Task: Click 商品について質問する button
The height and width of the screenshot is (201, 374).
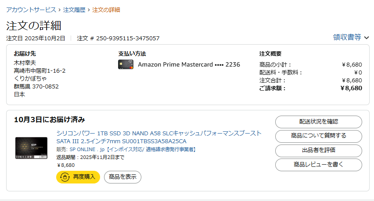Action: pyautogui.click(x=318, y=136)
